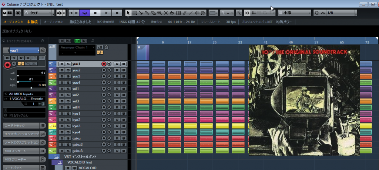This screenshot has width=379, height=170.
Task: Open the 小節 grid type dropdown
Action: pyautogui.click(x=294, y=13)
